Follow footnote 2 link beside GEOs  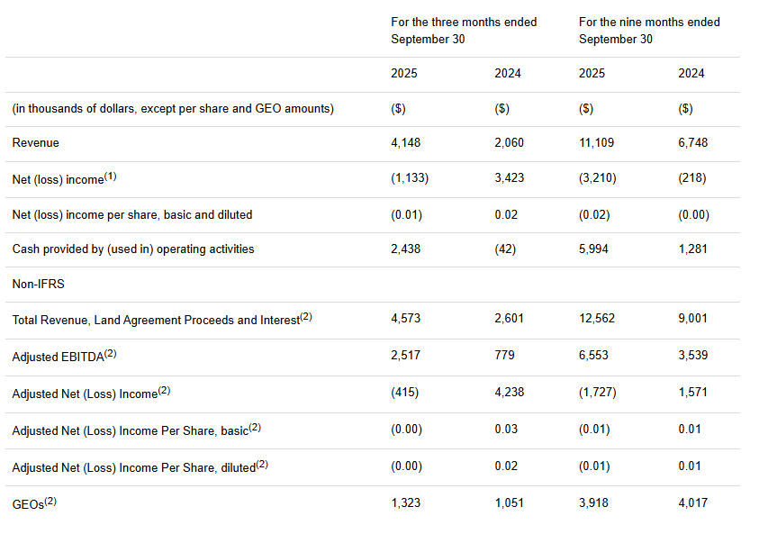(50, 501)
